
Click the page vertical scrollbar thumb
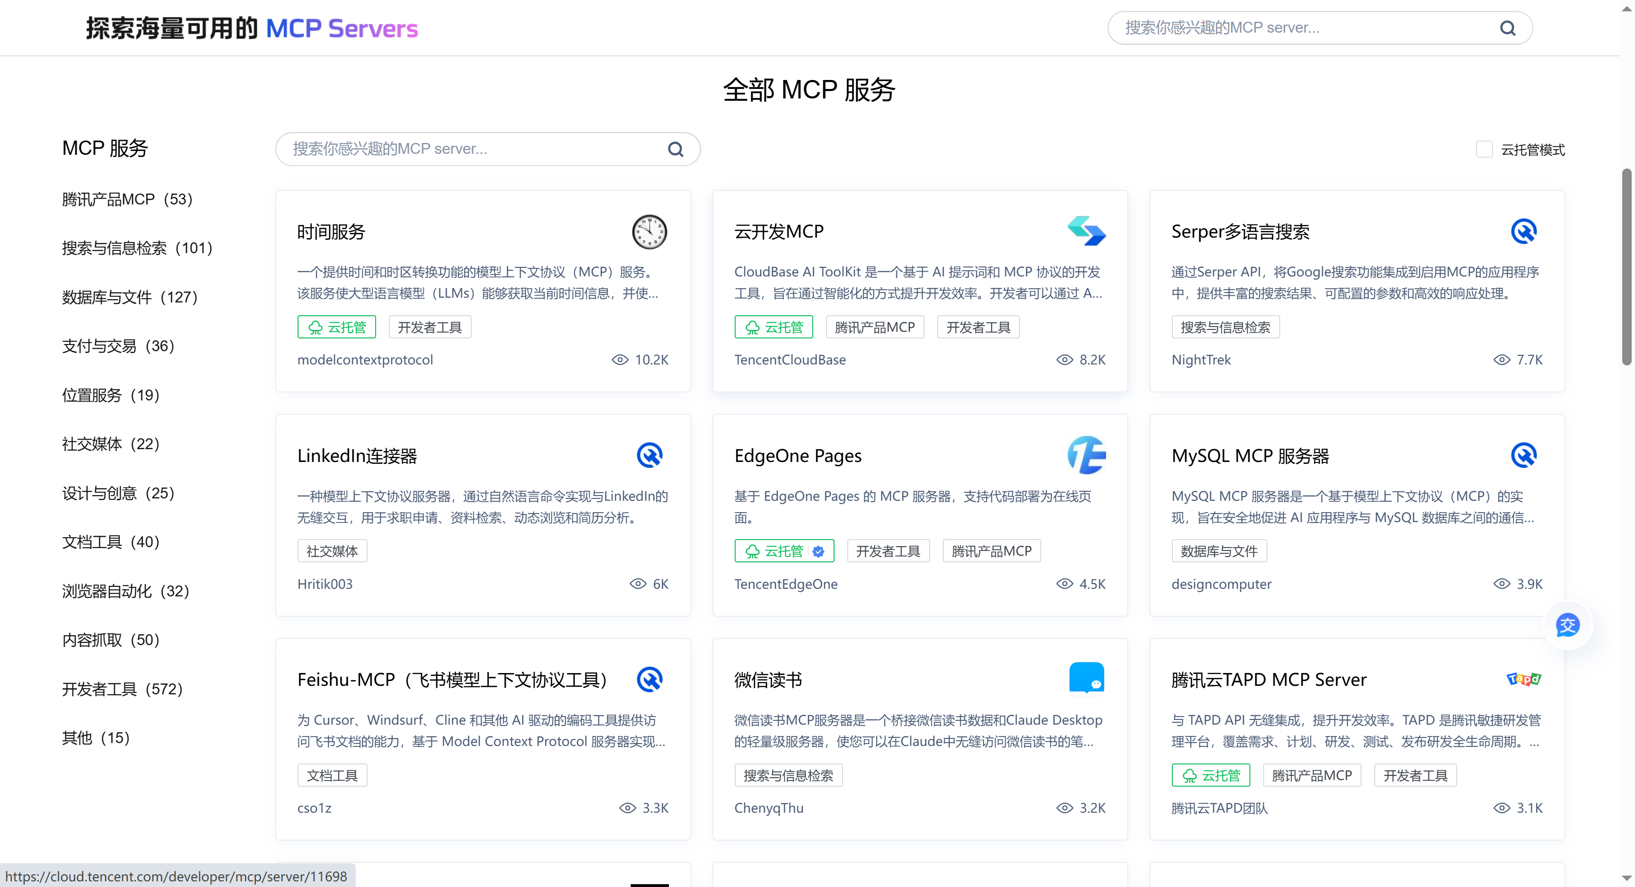[1626, 266]
